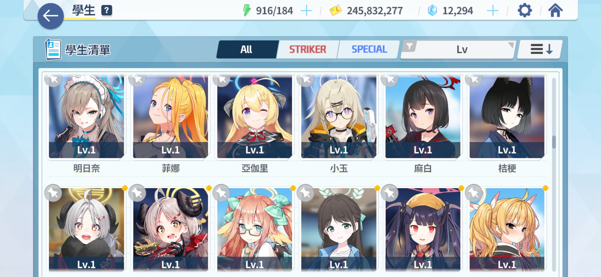The height and width of the screenshot is (277, 601).
Task: Add gems with plus beside 12,294
Action: tap(492, 11)
